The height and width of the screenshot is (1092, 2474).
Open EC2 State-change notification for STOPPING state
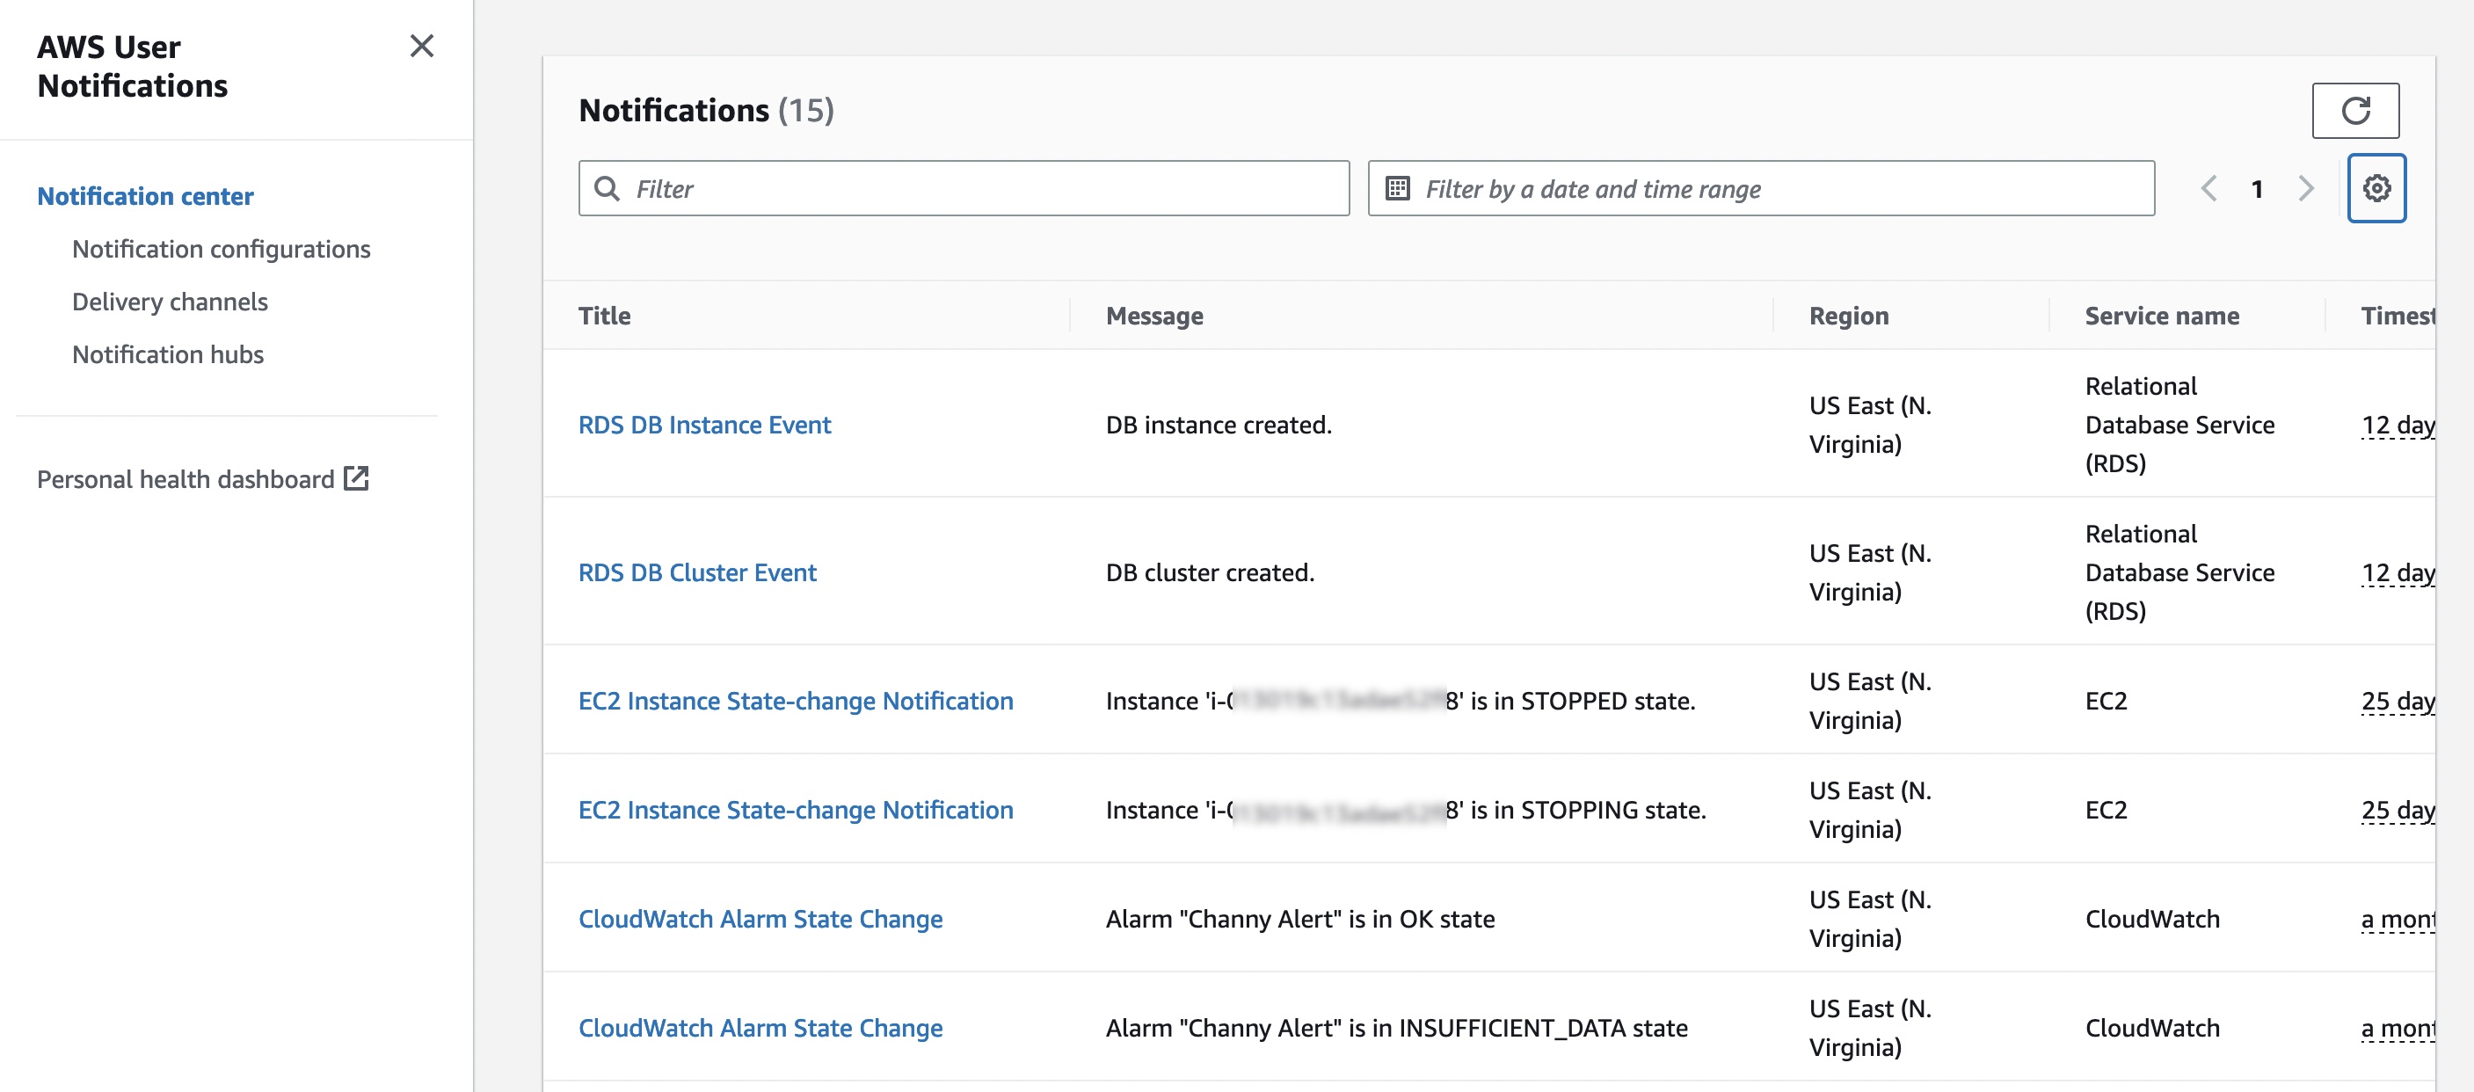pyautogui.click(x=795, y=810)
